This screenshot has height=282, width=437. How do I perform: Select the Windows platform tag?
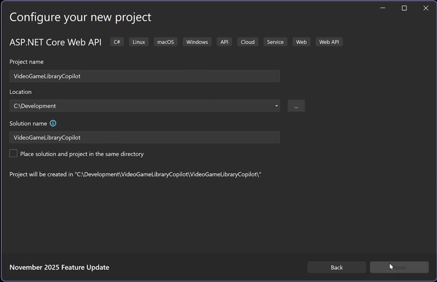click(197, 42)
